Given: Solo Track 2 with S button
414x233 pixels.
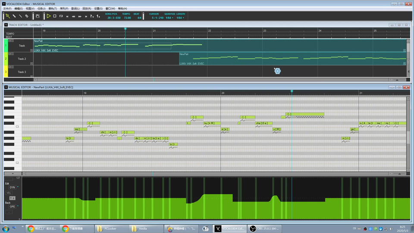Looking at the screenshot, I should point(13,54).
